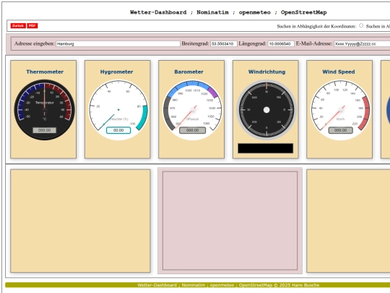This screenshot has width=390, height=293.
Task: Click the Wind Speed heading text
Action: coord(339,72)
